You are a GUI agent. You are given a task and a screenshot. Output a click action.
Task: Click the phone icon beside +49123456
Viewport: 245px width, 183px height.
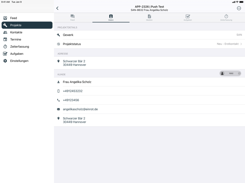point(59,100)
